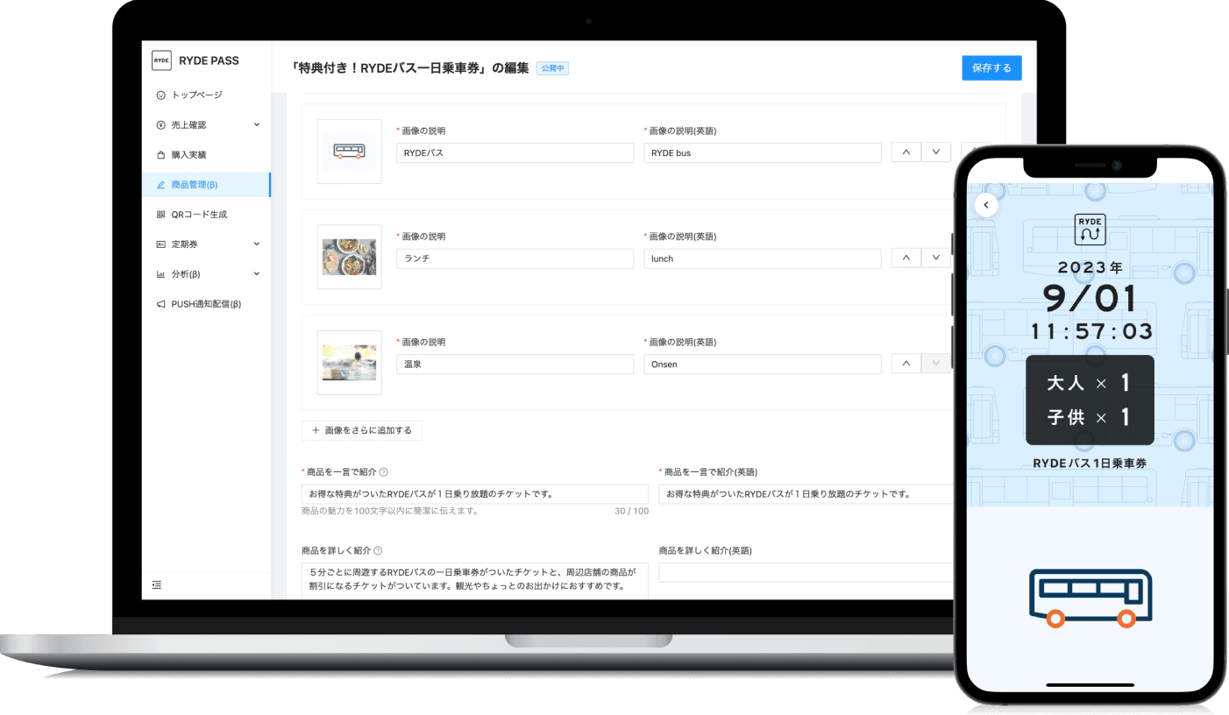Focus the 温泉 description field
The image size is (1229, 715).
(515, 364)
